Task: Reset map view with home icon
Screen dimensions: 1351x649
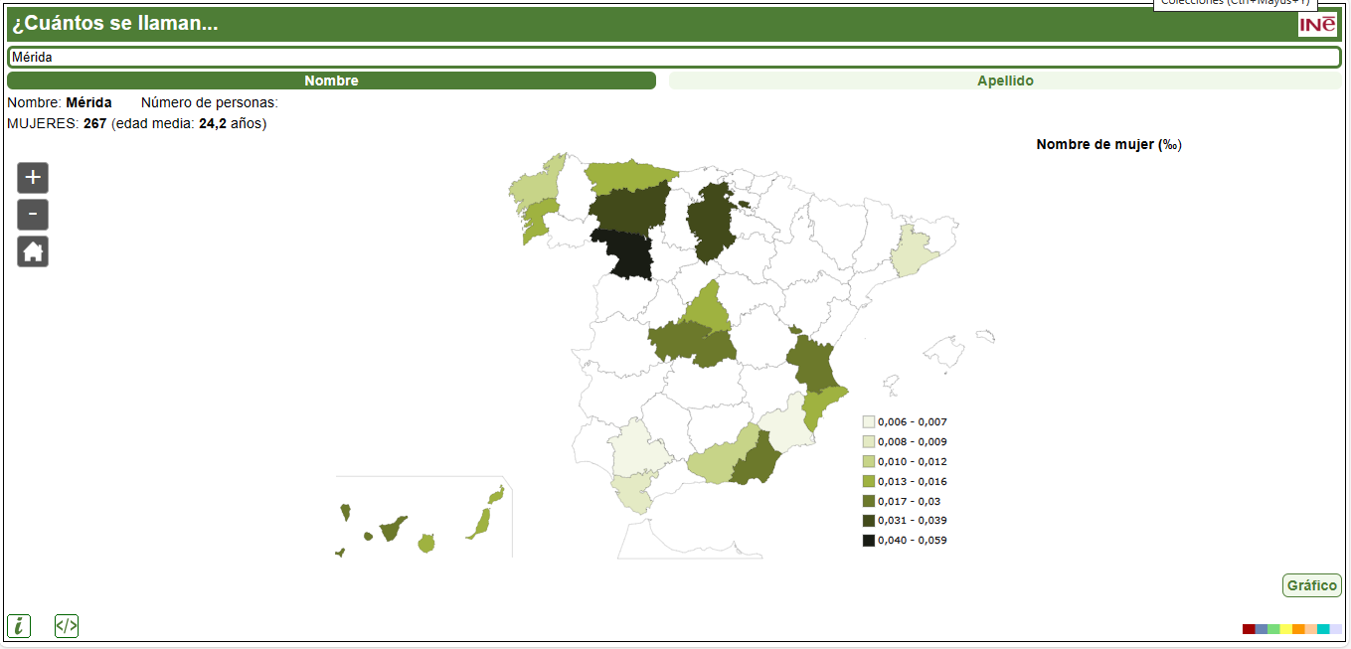Action: [x=33, y=251]
